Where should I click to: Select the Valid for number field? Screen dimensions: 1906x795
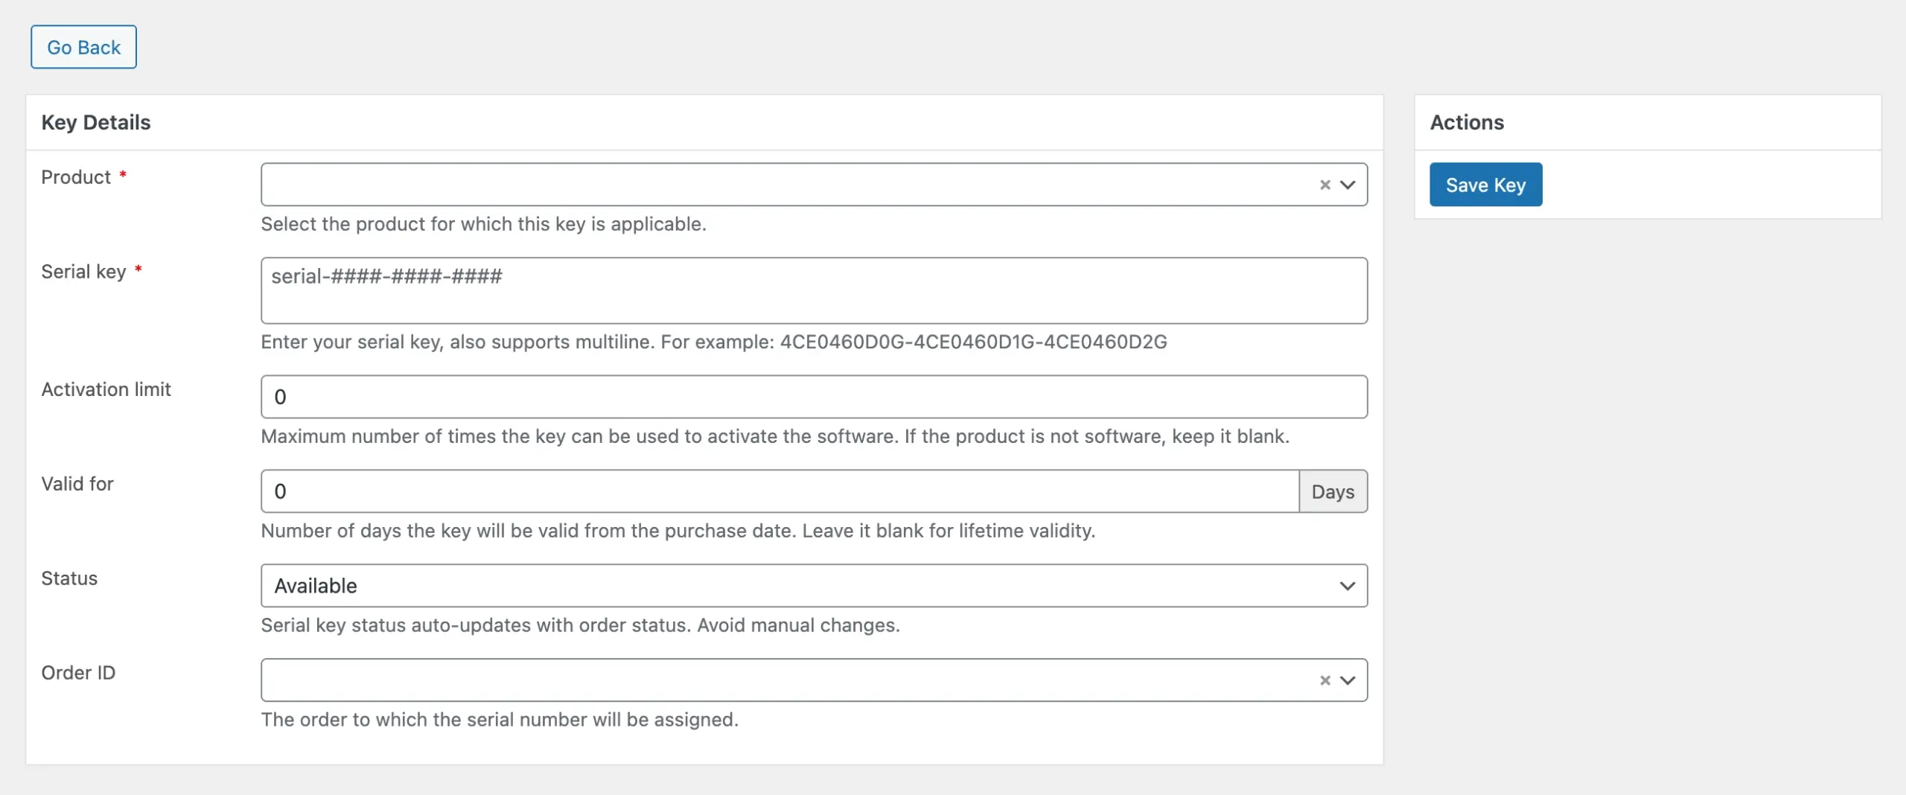(779, 491)
